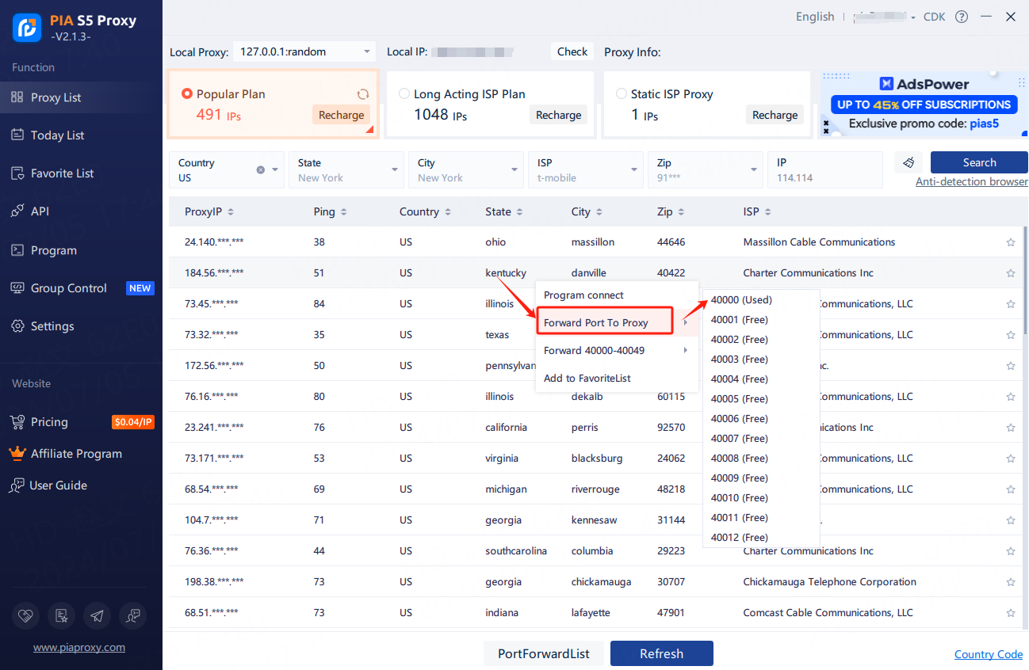
Task: Click the PIA S5 Proxy logo icon
Action: click(x=27, y=28)
